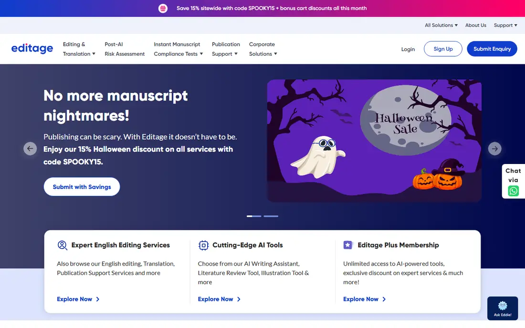Open the Ask Eddie! chatbot
Screen dimensions: 525x328
503,308
